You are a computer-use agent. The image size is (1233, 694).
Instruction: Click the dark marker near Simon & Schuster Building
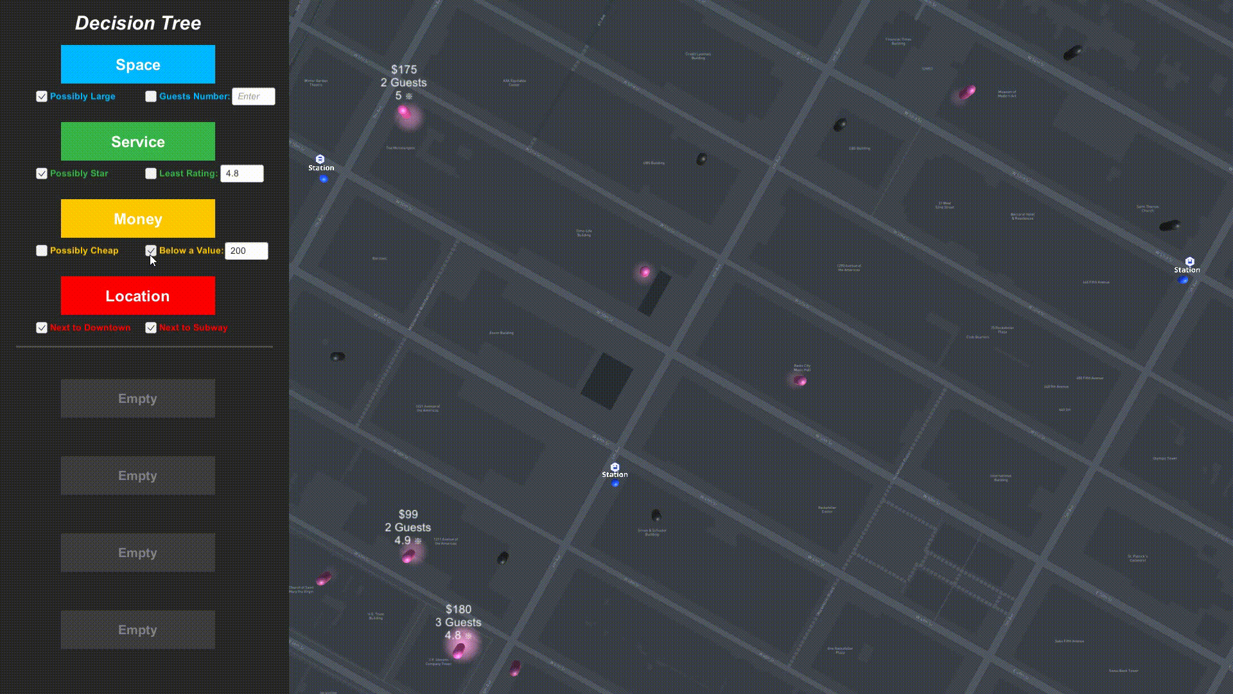[656, 515]
